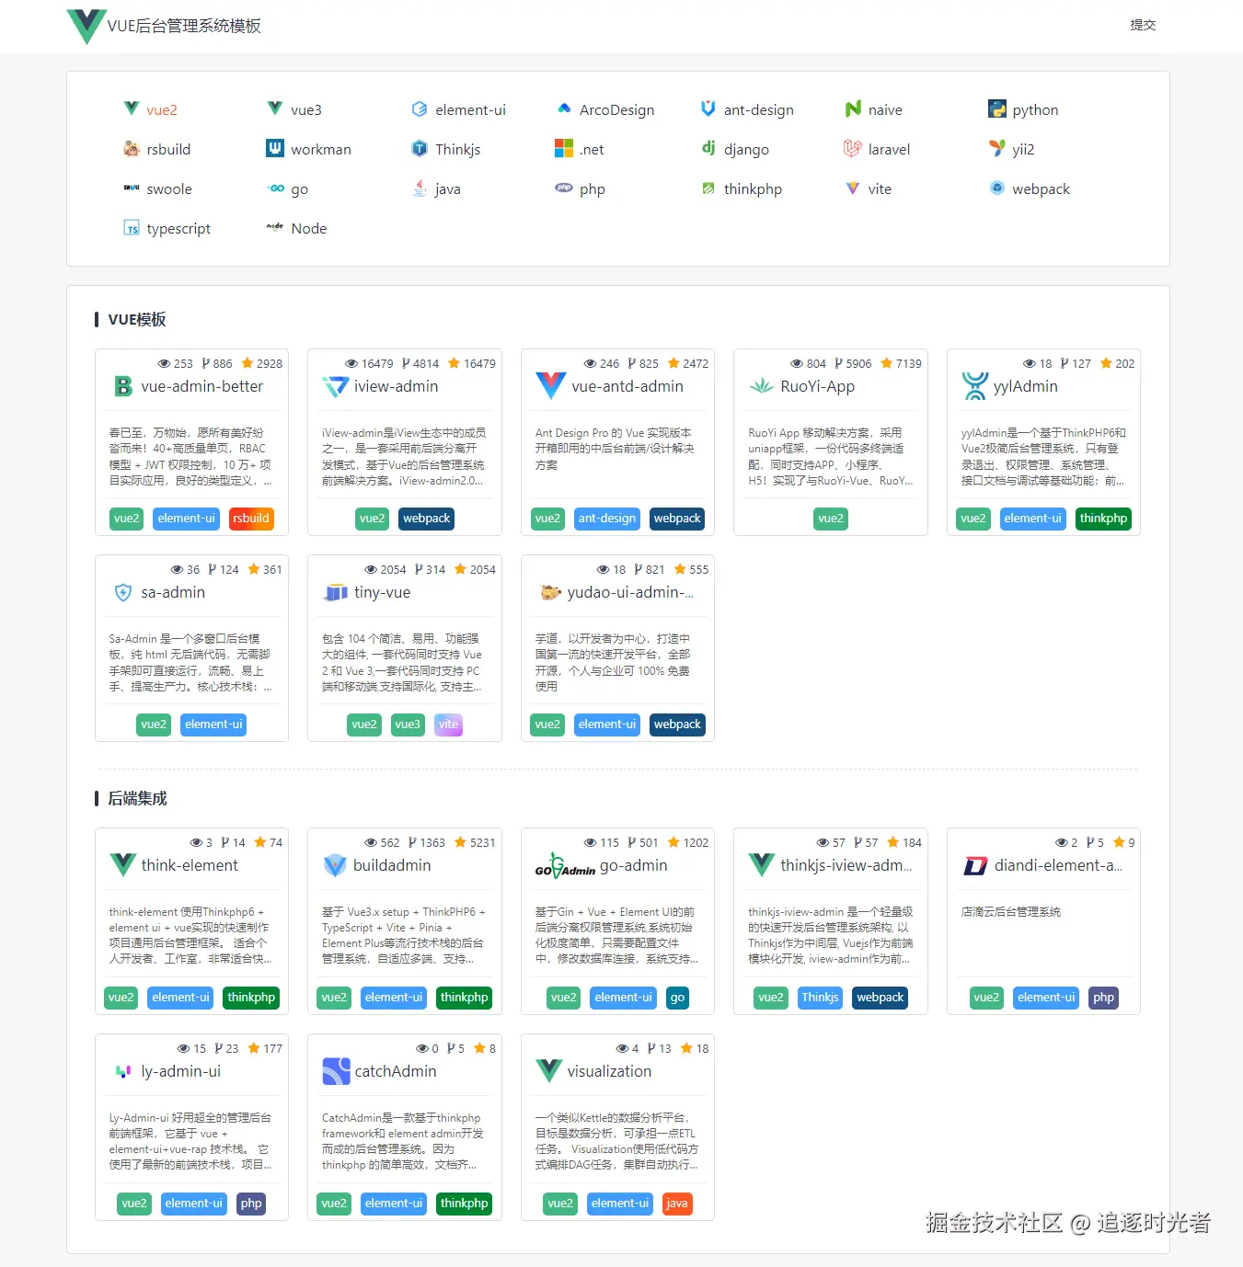The height and width of the screenshot is (1267, 1243).
Task: Open the vue-antd-admin project link
Action: click(627, 386)
